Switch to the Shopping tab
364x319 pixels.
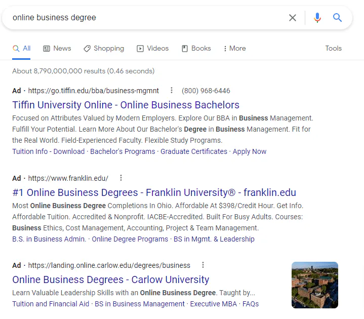pyautogui.click(x=104, y=49)
